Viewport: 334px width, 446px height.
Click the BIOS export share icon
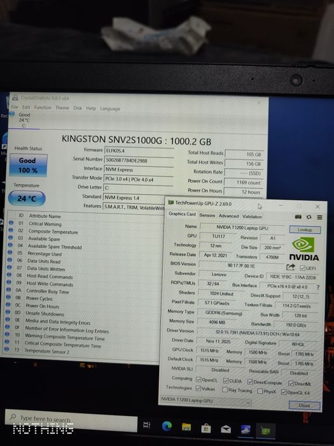(x=290, y=267)
